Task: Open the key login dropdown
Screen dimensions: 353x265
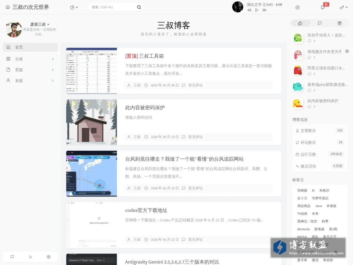Action: click(x=344, y=7)
